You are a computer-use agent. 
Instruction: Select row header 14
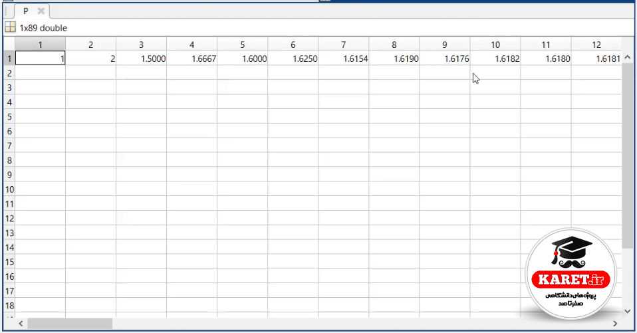click(9, 247)
